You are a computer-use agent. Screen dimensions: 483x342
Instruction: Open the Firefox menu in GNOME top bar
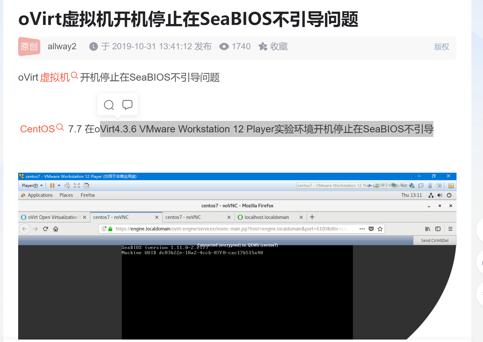pyautogui.click(x=88, y=195)
